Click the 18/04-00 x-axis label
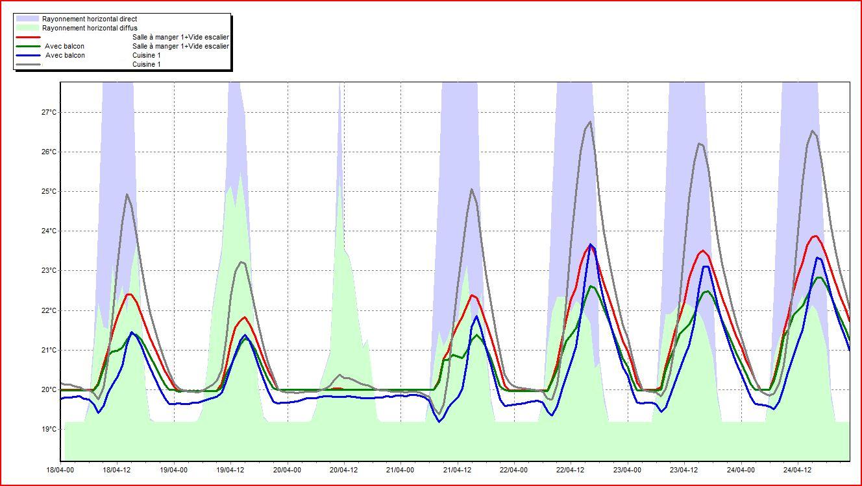This screenshot has width=862, height=486. (60, 470)
